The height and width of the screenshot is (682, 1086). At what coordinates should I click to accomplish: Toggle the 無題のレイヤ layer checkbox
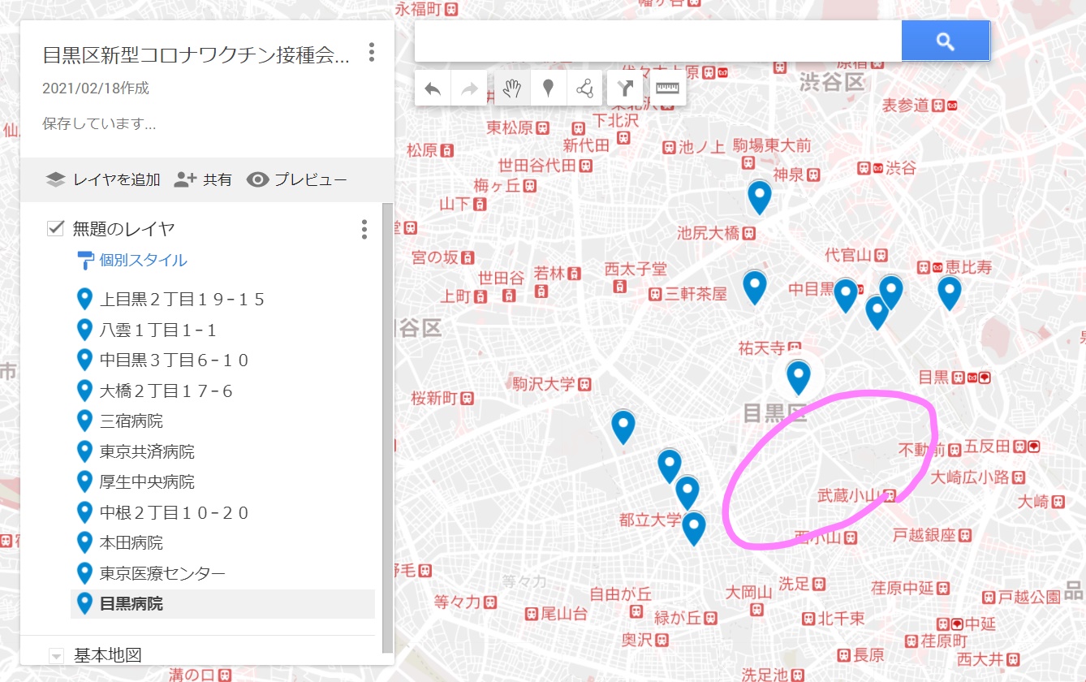tap(55, 228)
